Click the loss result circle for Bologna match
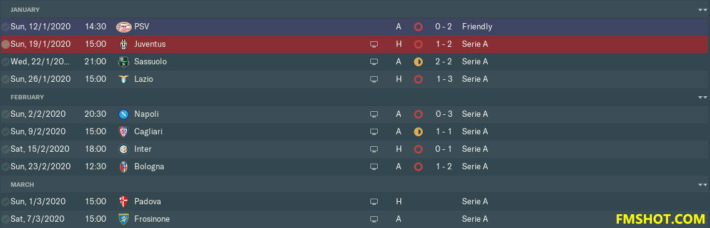This screenshot has height=228, width=710. [418, 166]
